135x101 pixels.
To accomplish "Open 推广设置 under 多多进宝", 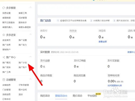I will tap(23, 40).
